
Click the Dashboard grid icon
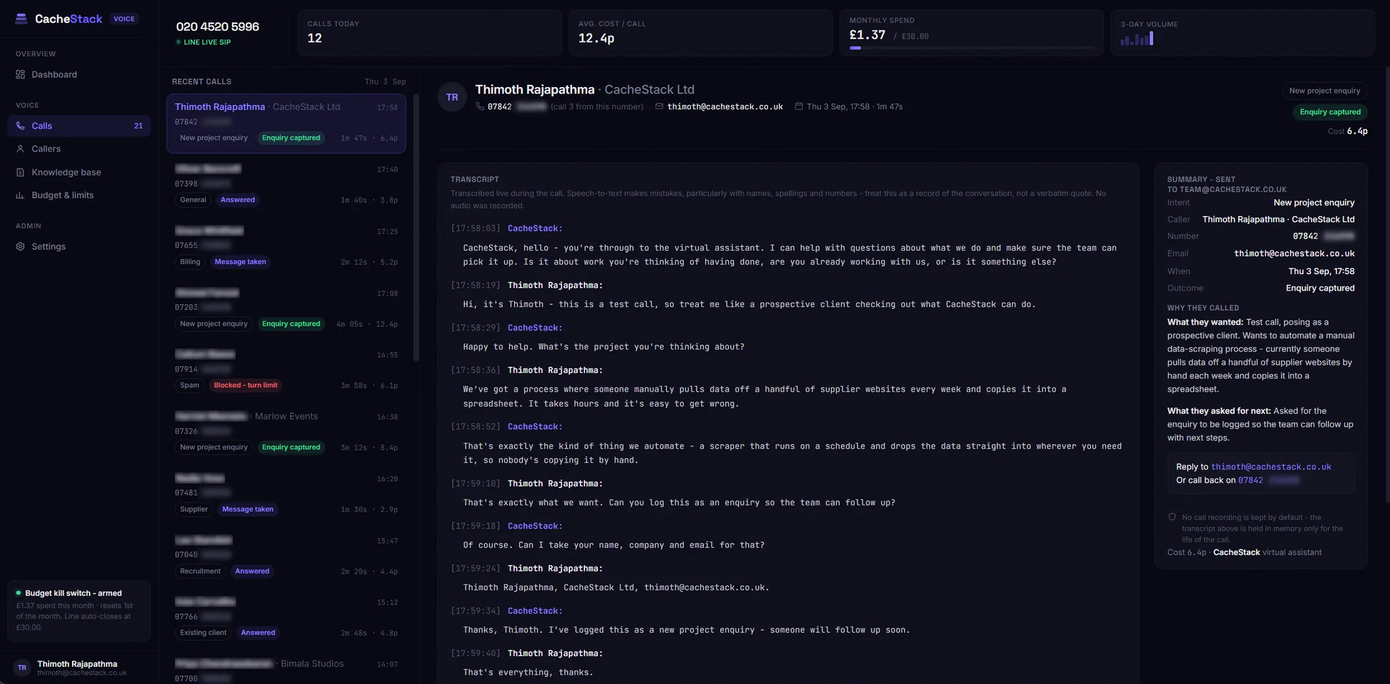[20, 75]
